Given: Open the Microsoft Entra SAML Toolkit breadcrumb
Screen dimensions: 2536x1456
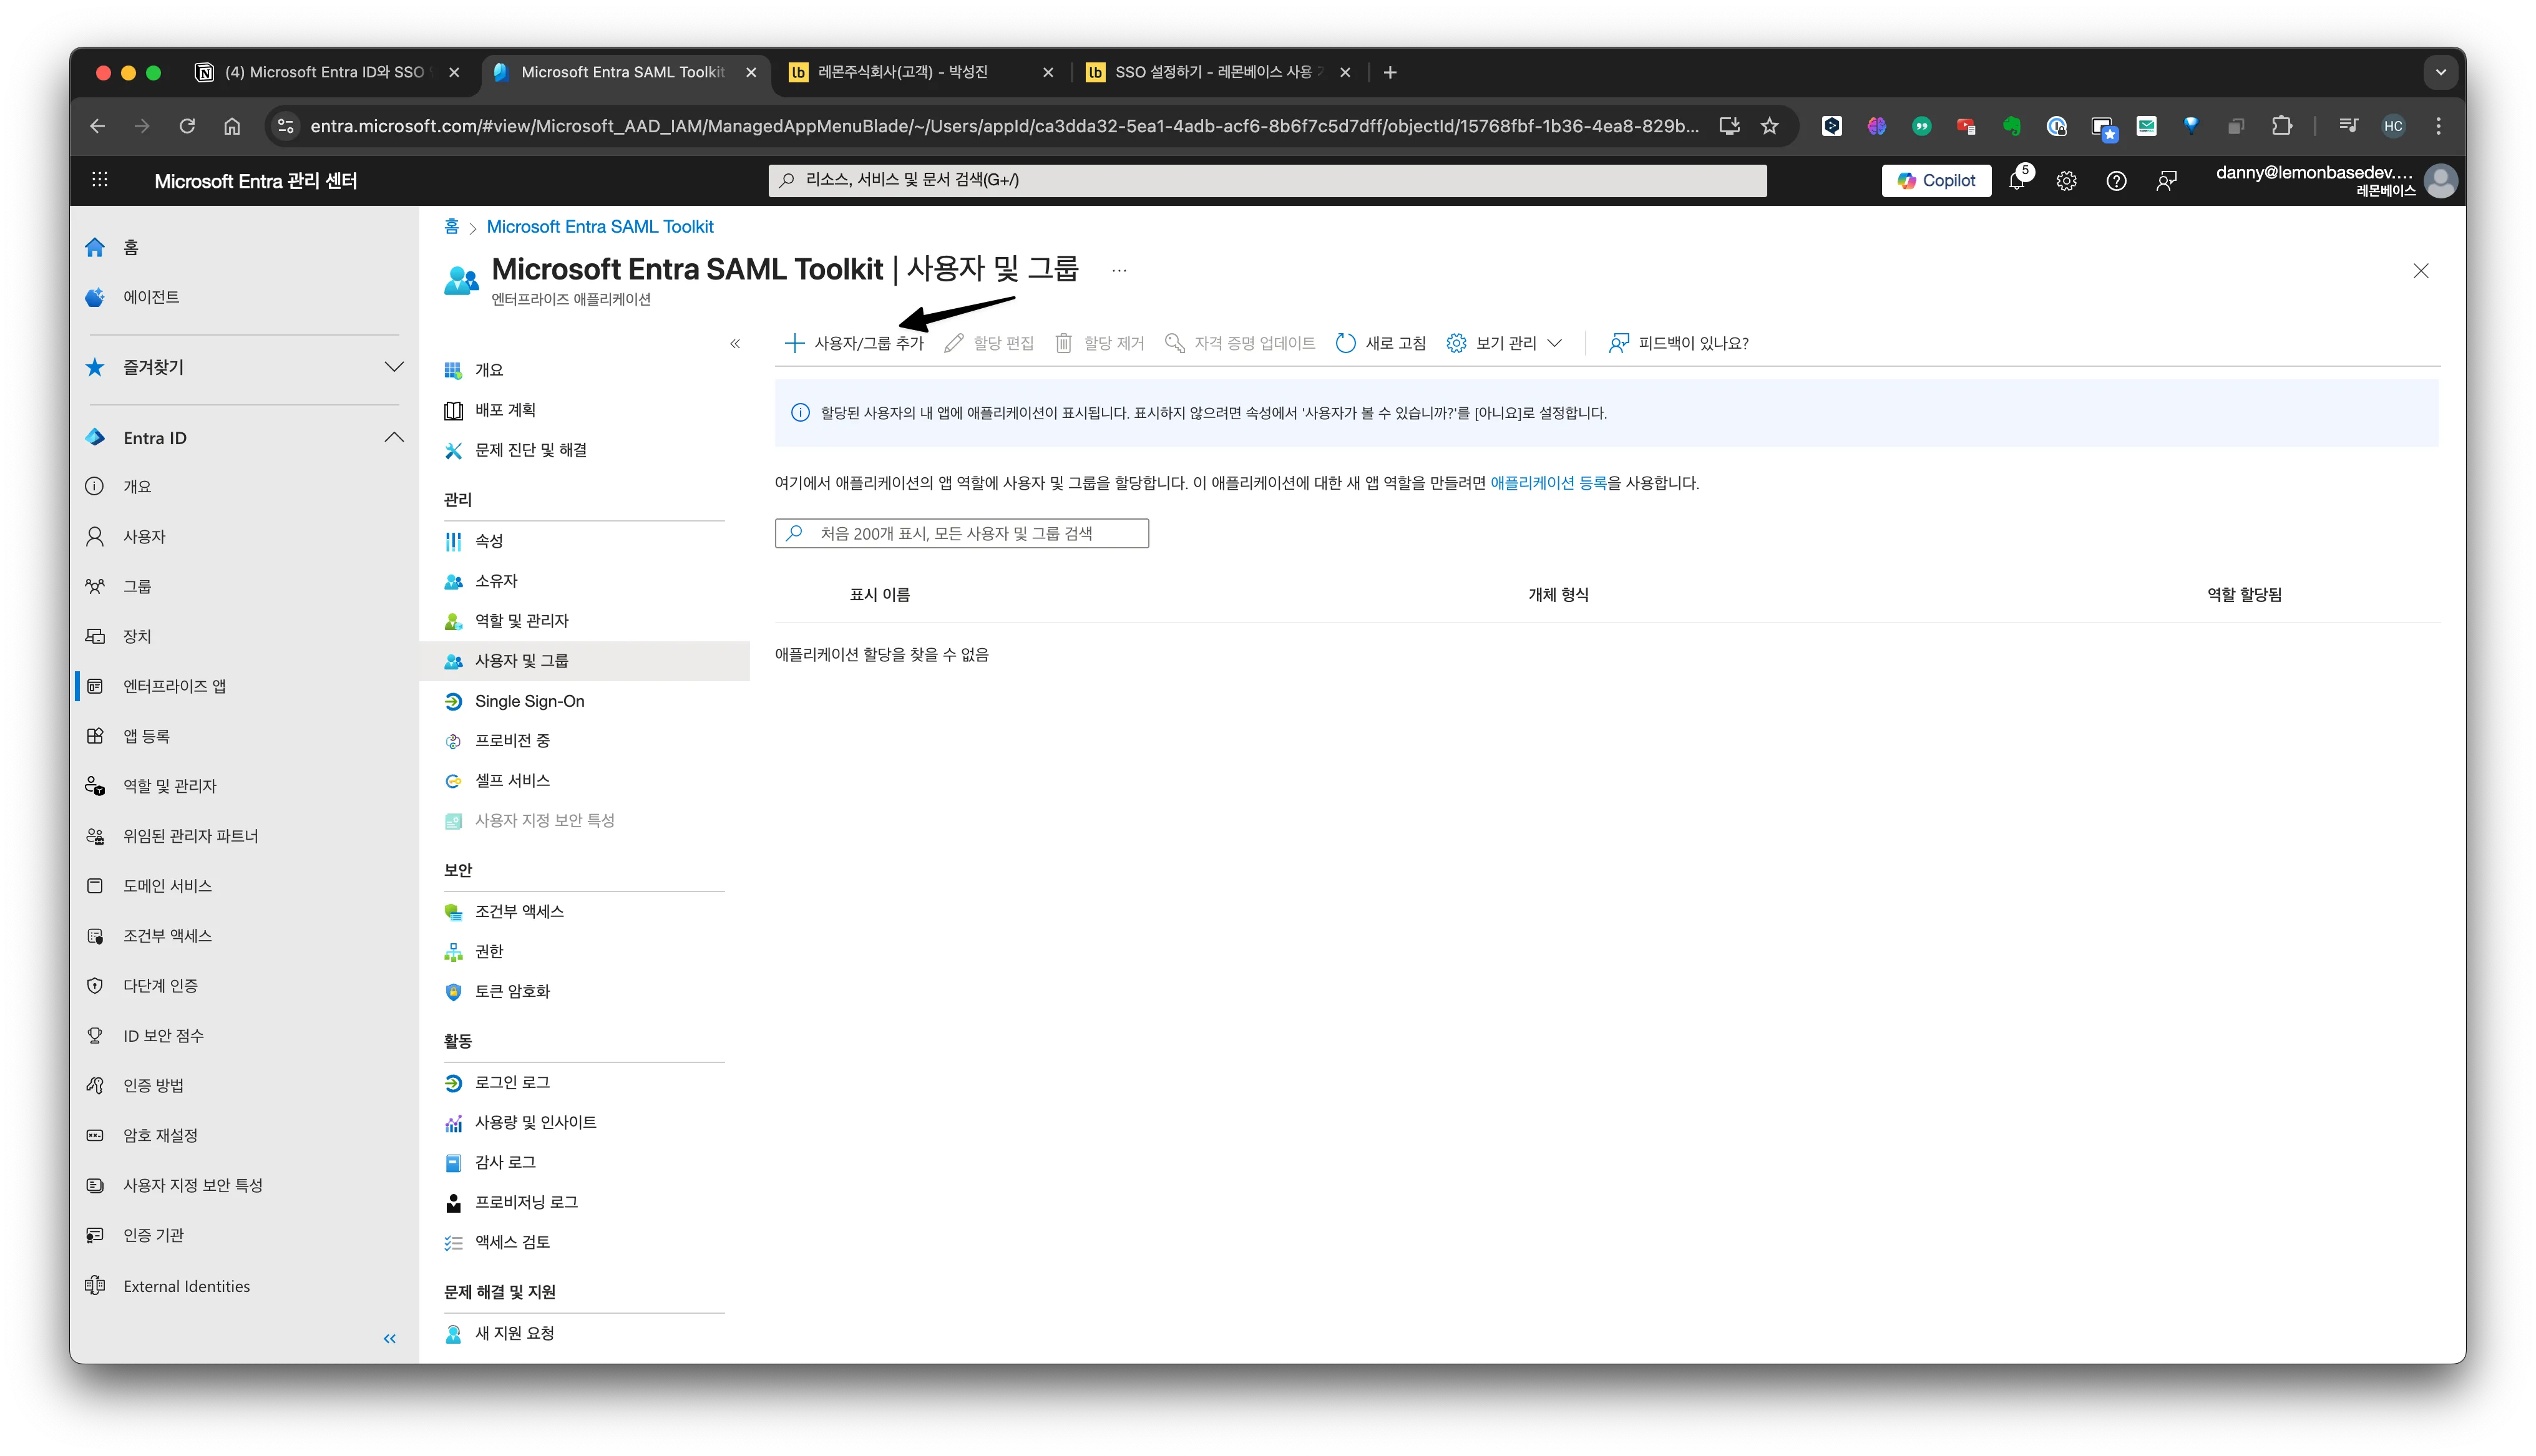Looking at the screenshot, I should click(x=600, y=227).
